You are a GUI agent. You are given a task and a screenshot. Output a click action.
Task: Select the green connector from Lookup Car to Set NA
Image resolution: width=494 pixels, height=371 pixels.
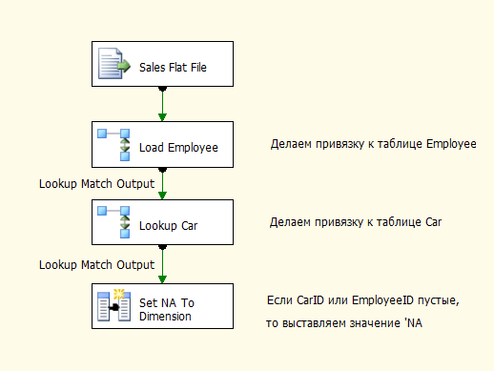pos(162,264)
